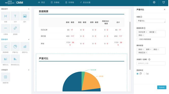This screenshot has width=169, height=94.
Task: Remove 微信 media type tag
Action: coord(158,49)
